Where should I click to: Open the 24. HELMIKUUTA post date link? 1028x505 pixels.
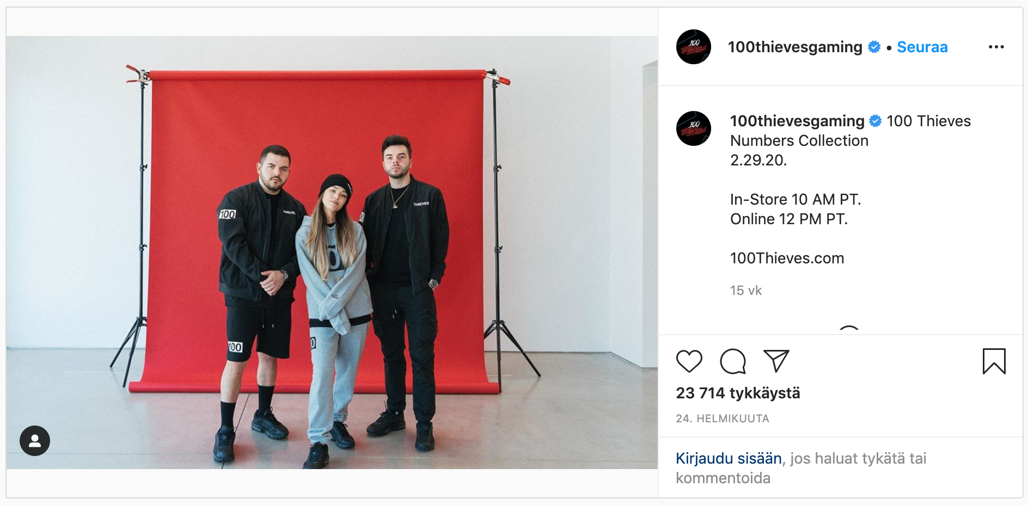[723, 418]
